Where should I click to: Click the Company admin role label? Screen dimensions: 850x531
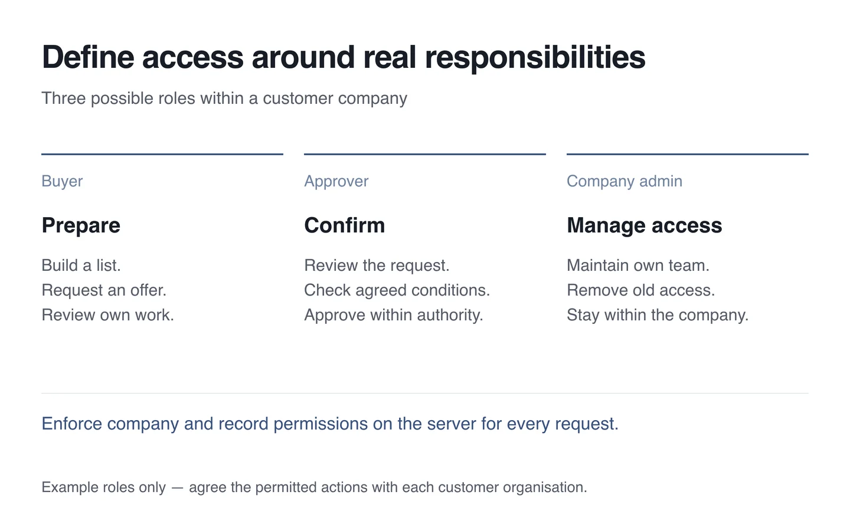coord(625,181)
